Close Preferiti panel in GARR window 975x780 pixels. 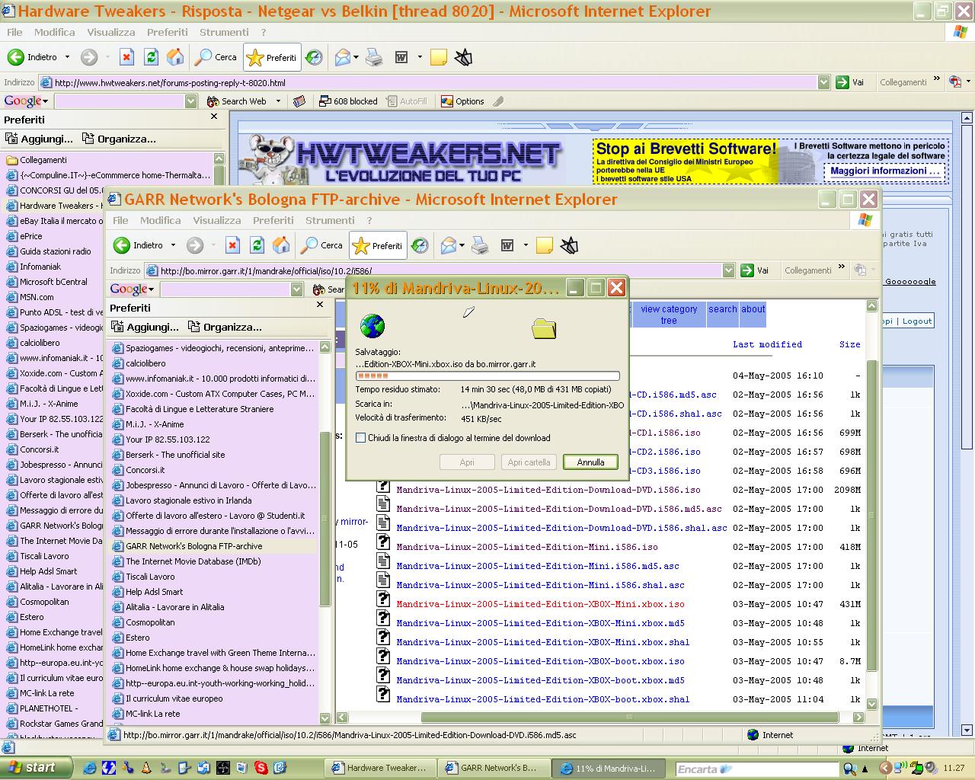point(320,305)
